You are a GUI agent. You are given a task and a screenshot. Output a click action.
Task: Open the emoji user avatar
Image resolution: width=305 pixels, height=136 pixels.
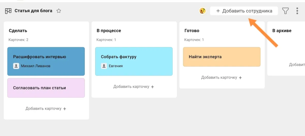point(202,11)
